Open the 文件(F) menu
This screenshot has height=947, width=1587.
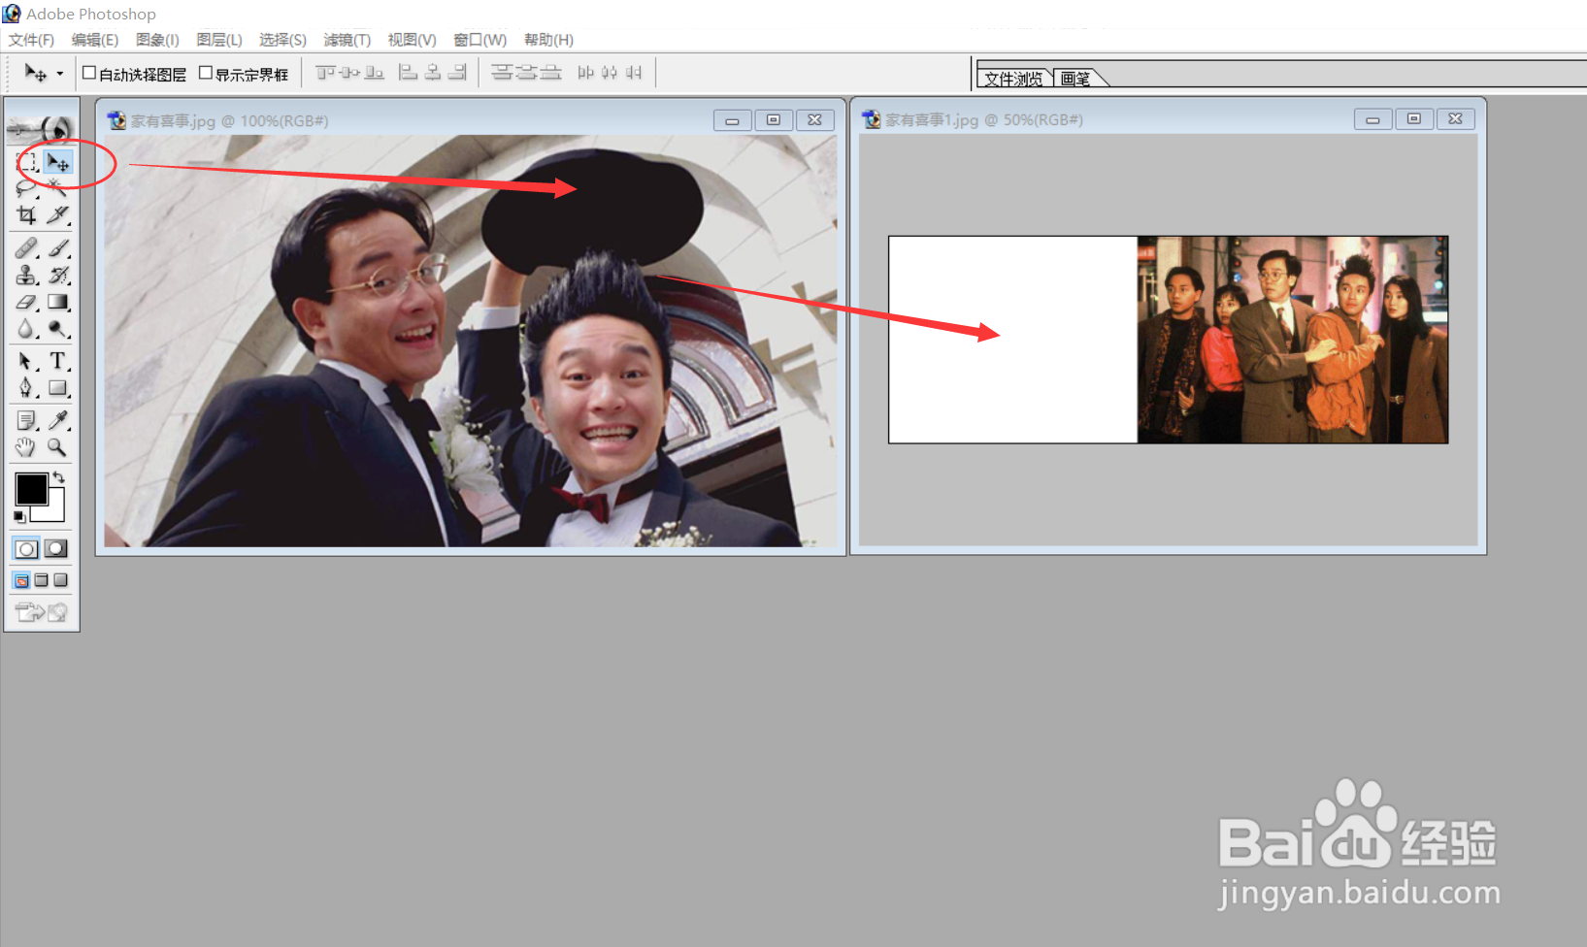[x=31, y=40]
